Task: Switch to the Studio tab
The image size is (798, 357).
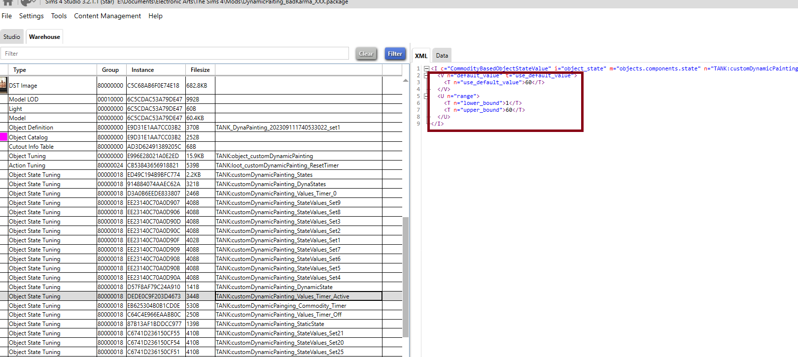Action: 12,37
